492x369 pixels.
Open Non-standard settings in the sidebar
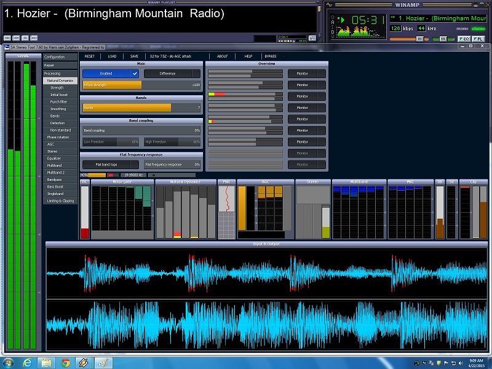[x=60, y=130]
